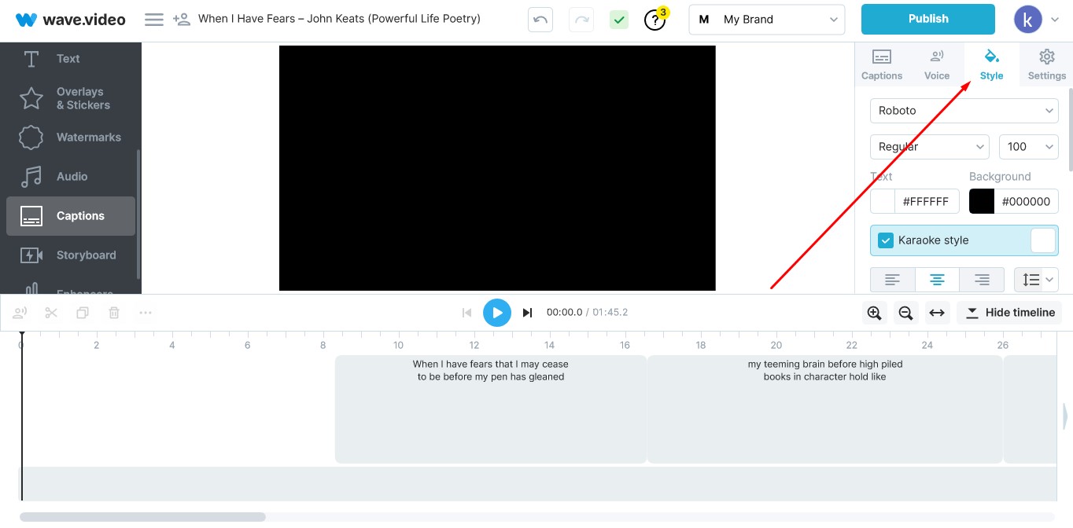Open Storyboard in the sidebar
The image size is (1073, 528).
[x=71, y=255]
